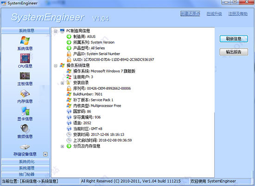Click lock icon beside UUID
Image resolution: width=255 pixels, height=186 pixels.
point(69,60)
